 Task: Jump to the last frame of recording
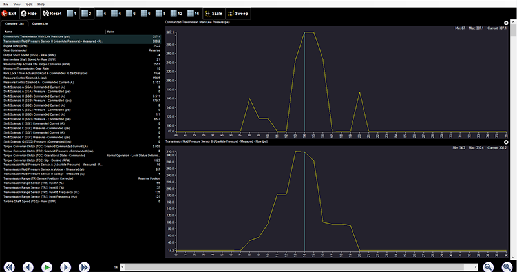coord(84,266)
